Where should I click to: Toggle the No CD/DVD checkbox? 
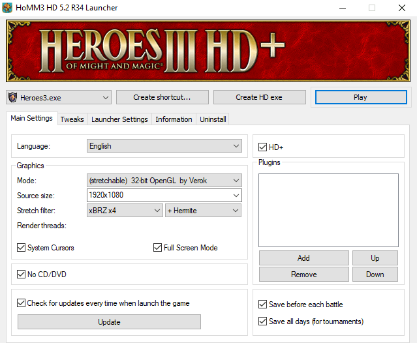22,274
